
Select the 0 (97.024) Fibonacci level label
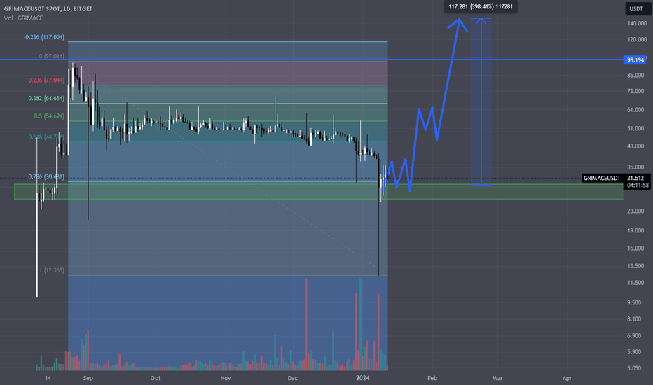(x=52, y=56)
